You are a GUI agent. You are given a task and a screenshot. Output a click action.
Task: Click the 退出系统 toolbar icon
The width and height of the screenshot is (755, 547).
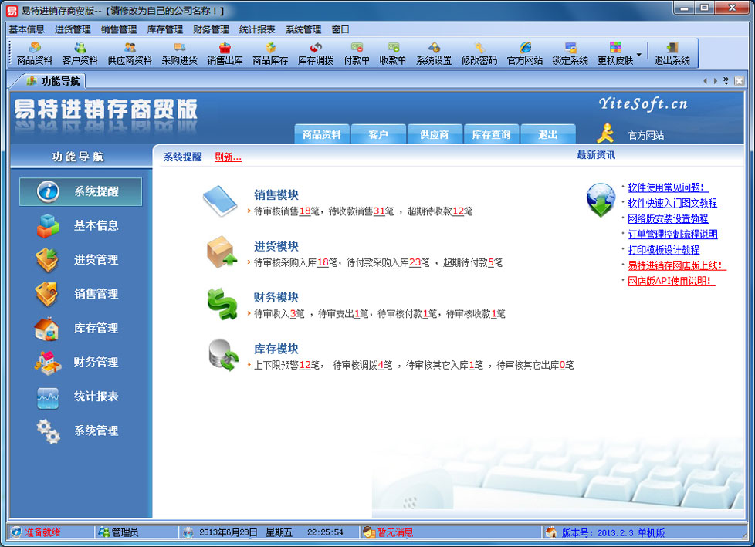tap(672, 53)
